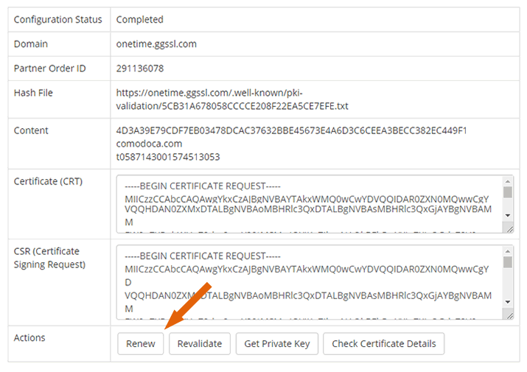Open Get Private Key
The height and width of the screenshot is (372, 527).
click(x=277, y=343)
